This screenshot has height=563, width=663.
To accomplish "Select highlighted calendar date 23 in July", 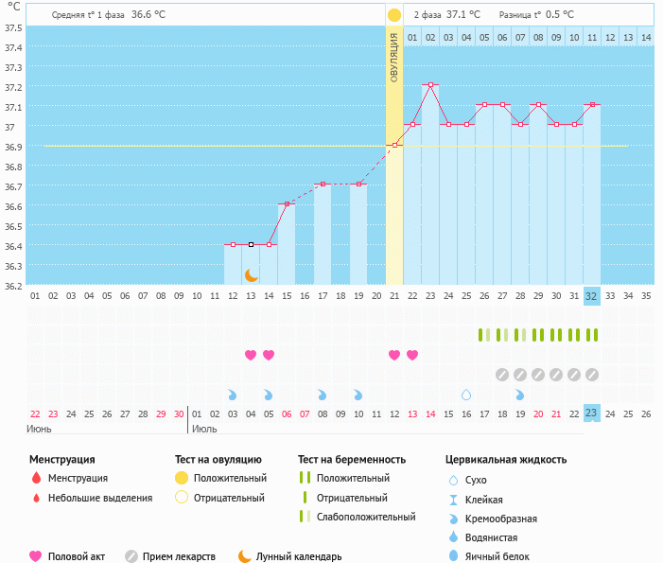I will tap(592, 413).
